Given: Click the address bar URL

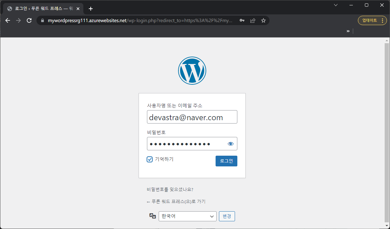Looking at the screenshot, I should [140, 21].
